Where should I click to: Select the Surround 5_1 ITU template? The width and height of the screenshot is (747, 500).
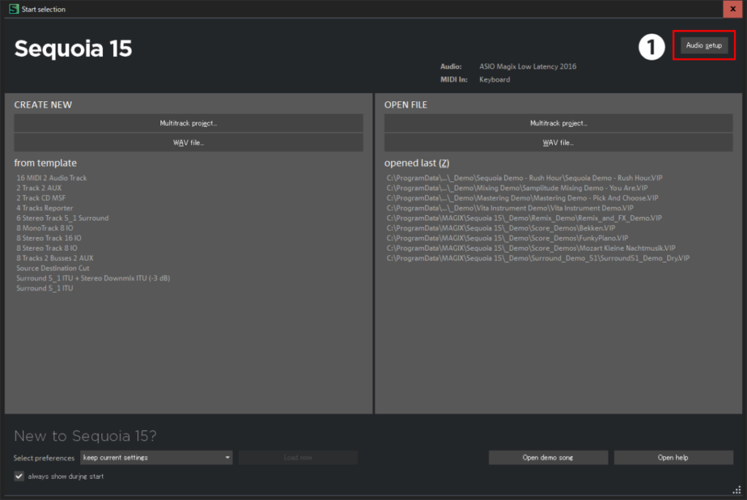44,289
